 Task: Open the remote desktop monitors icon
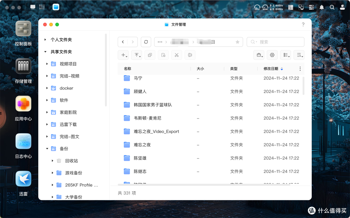pos(301,7)
